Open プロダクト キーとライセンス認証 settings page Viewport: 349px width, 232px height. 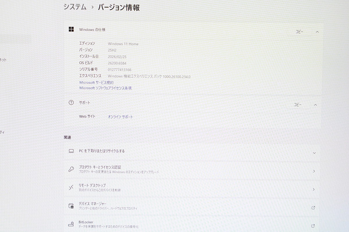point(314,171)
